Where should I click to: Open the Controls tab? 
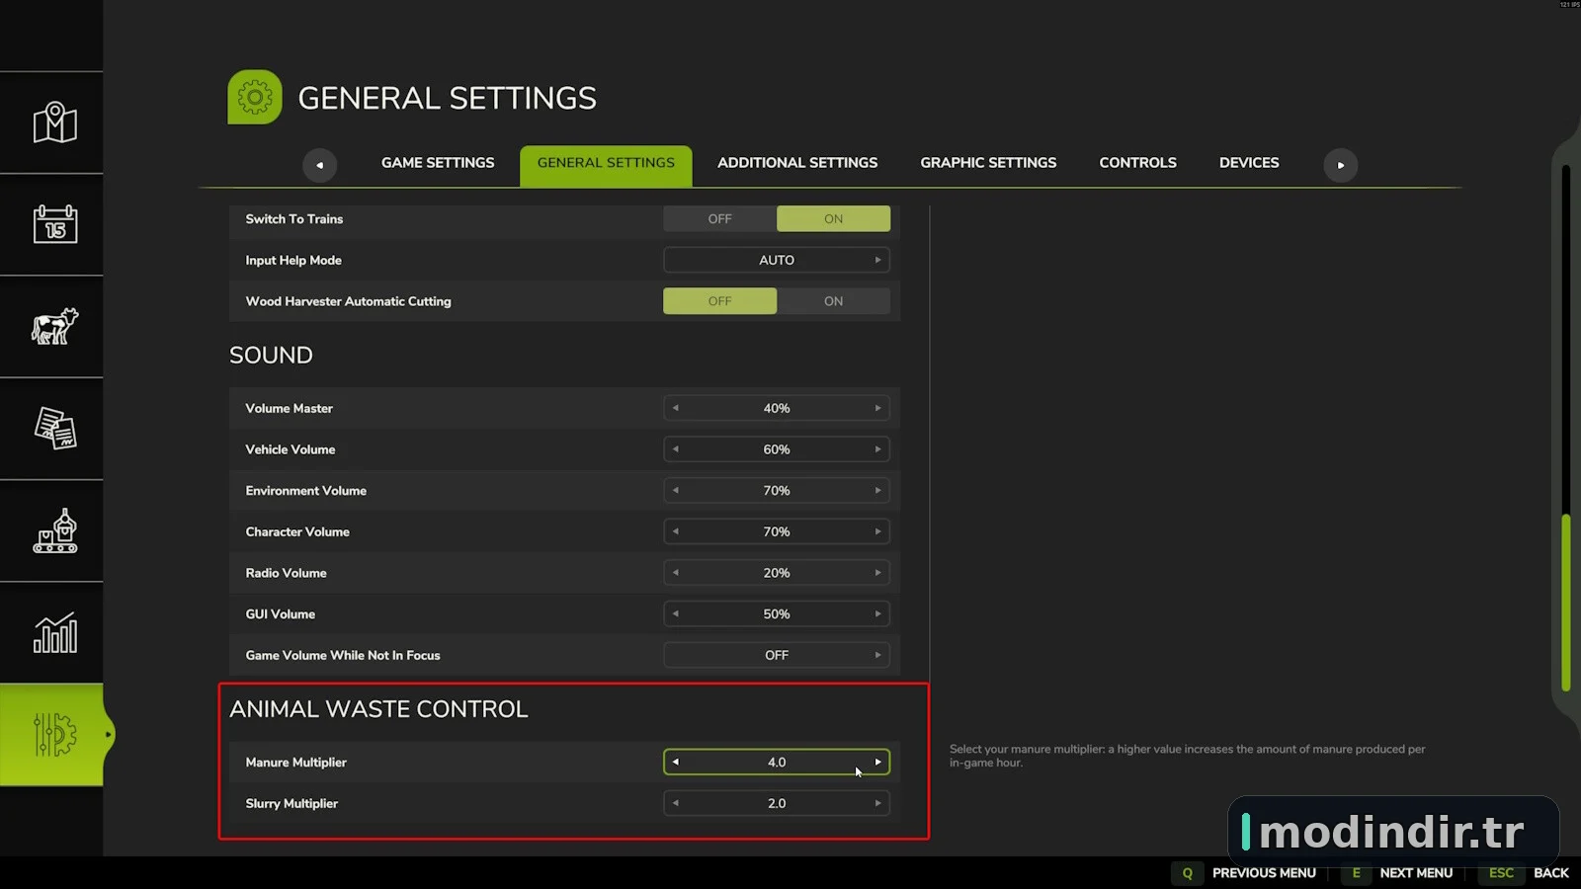(x=1137, y=163)
